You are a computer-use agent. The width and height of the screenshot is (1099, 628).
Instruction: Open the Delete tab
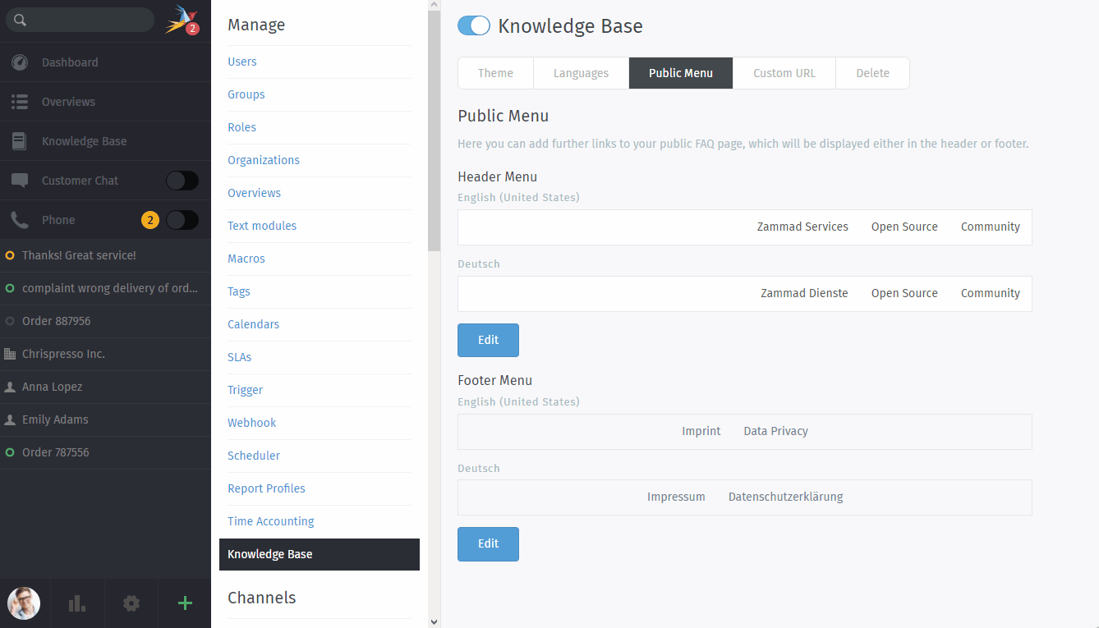point(872,73)
